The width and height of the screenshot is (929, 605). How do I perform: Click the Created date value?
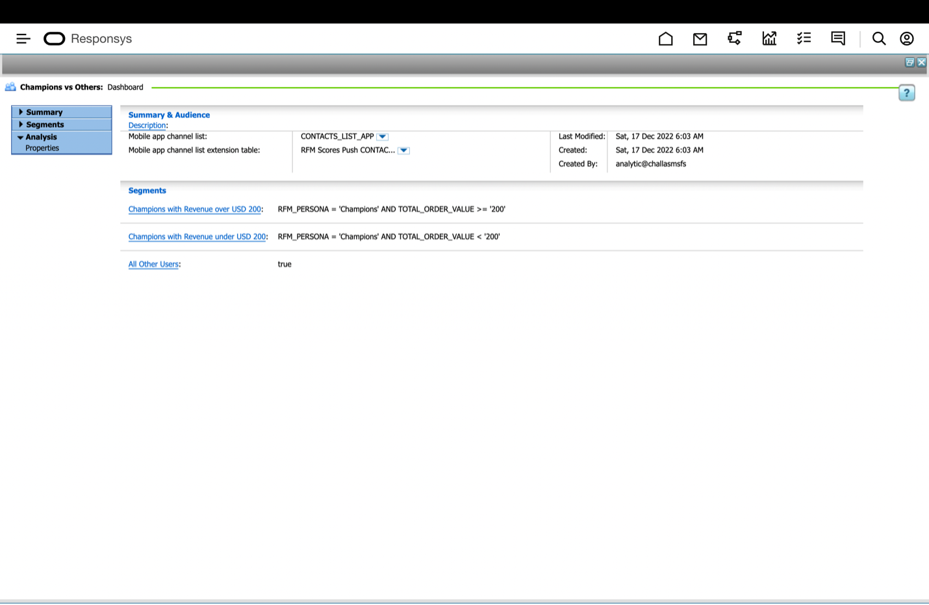(659, 150)
